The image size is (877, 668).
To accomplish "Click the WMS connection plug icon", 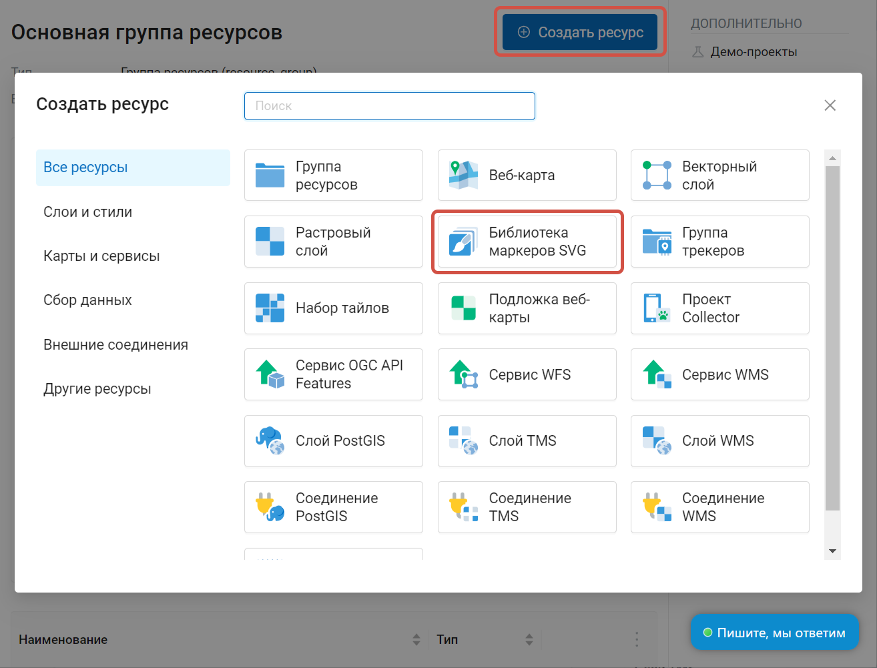I will (657, 507).
